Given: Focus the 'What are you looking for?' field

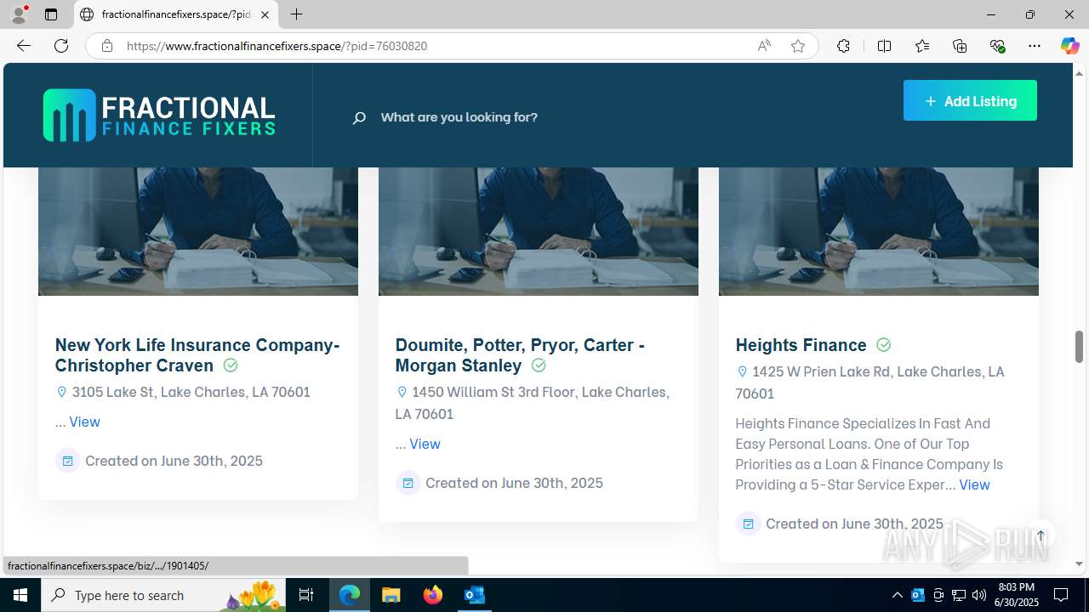Looking at the screenshot, I should [x=459, y=117].
